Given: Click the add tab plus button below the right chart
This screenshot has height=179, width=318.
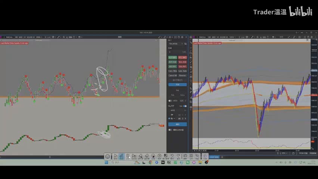Looking at the screenshot, I should (222, 157).
